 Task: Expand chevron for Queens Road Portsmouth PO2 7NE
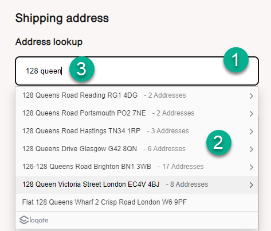click(251, 114)
